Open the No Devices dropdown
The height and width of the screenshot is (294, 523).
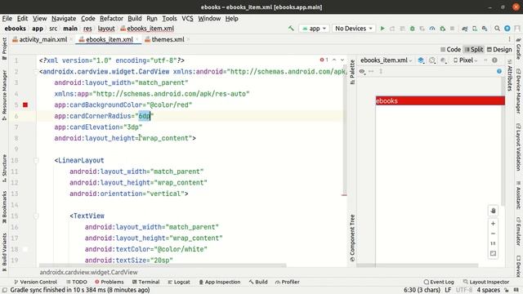coord(354,29)
